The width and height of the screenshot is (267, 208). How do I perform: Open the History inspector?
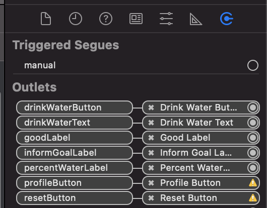[76, 19]
